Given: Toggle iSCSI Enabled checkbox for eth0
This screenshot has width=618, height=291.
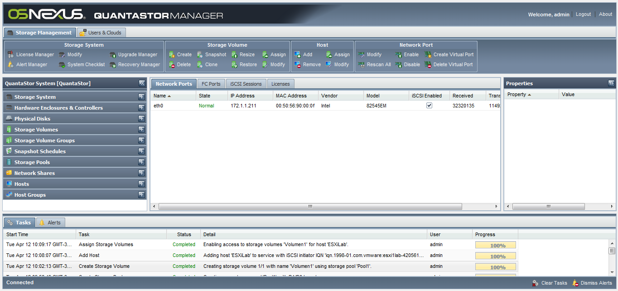Looking at the screenshot, I should pyautogui.click(x=429, y=106).
